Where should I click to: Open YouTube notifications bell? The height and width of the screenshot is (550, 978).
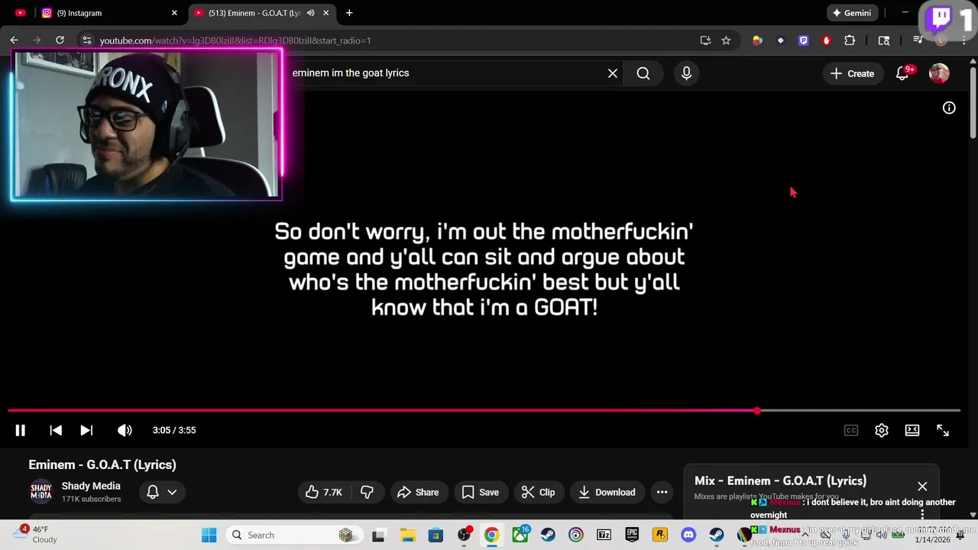pyautogui.click(x=902, y=73)
